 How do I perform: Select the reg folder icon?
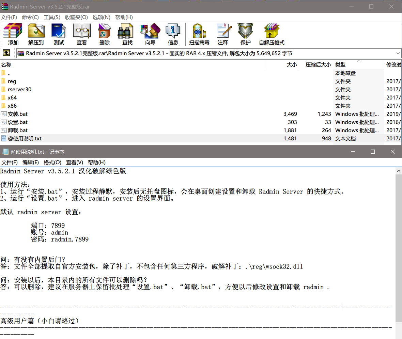pos(3,81)
